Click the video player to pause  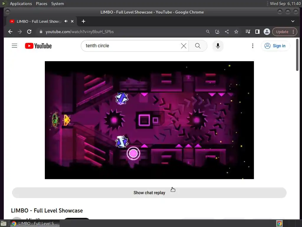click(149, 120)
